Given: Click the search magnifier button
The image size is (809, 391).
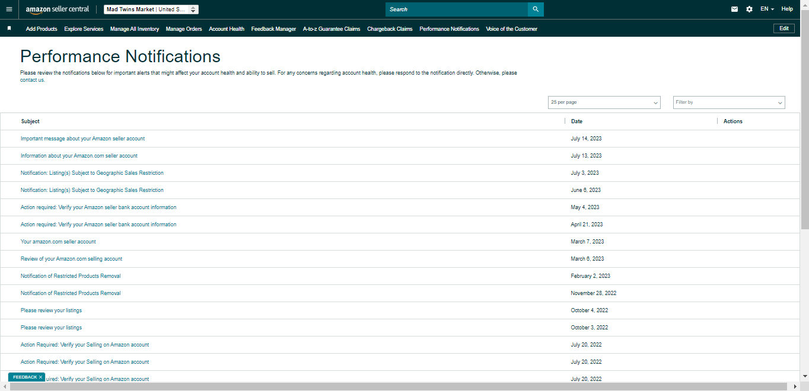Looking at the screenshot, I should coord(536,9).
